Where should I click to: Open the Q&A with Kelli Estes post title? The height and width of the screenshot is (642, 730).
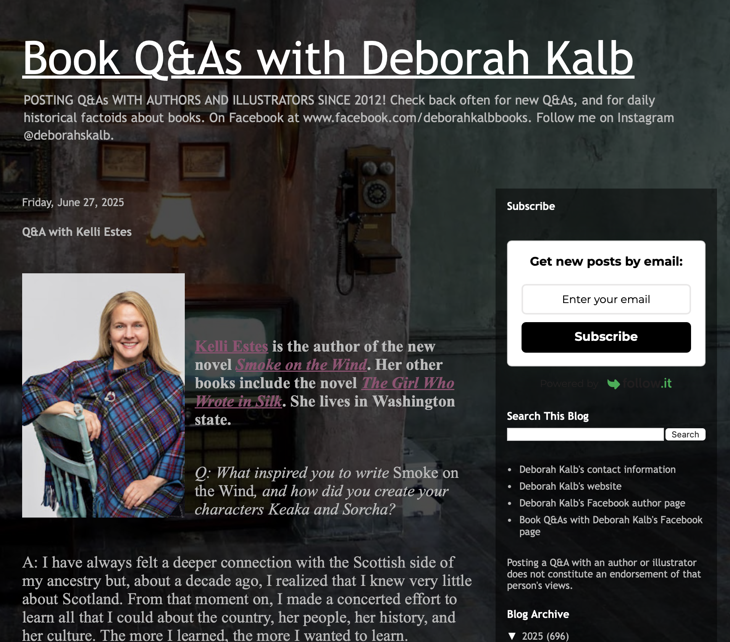click(77, 232)
